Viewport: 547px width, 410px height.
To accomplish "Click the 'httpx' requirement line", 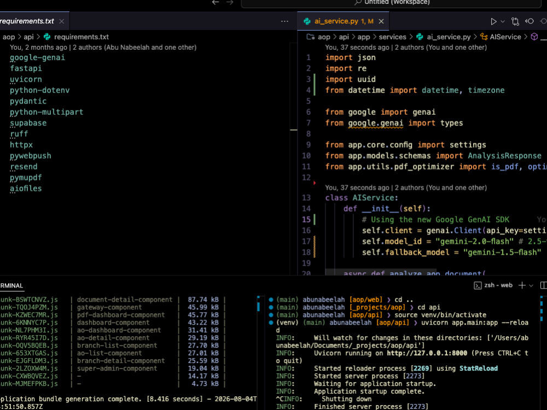I will pos(21,145).
